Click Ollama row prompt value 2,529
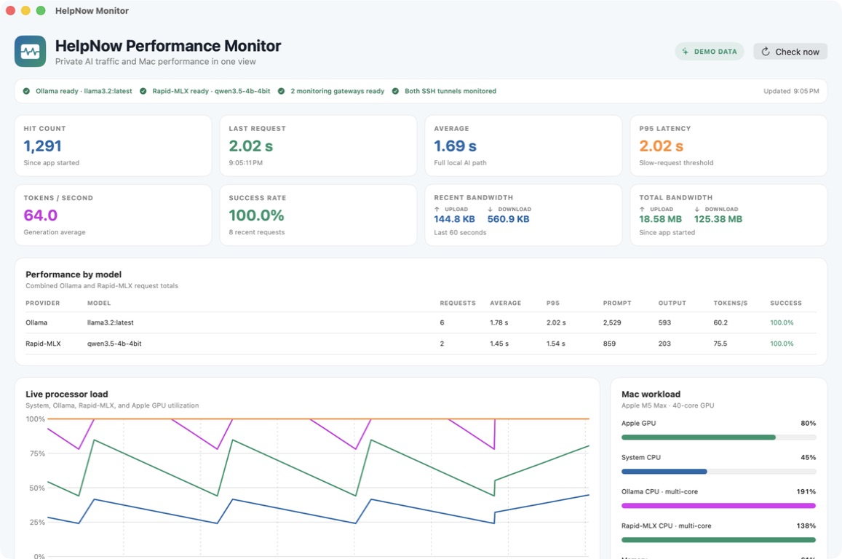The height and width of the screenshot is (559, 842). 612,322
